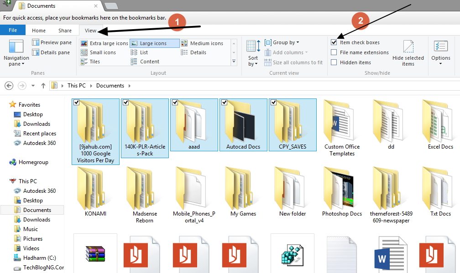
Task: Toggle the Preview pane
Action: (x=52, y=42)
